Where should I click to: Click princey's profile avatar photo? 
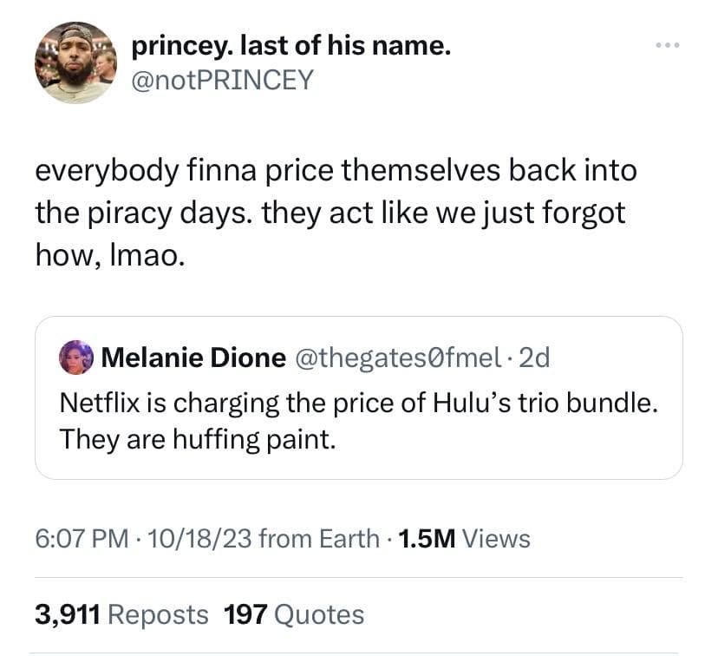75,62
